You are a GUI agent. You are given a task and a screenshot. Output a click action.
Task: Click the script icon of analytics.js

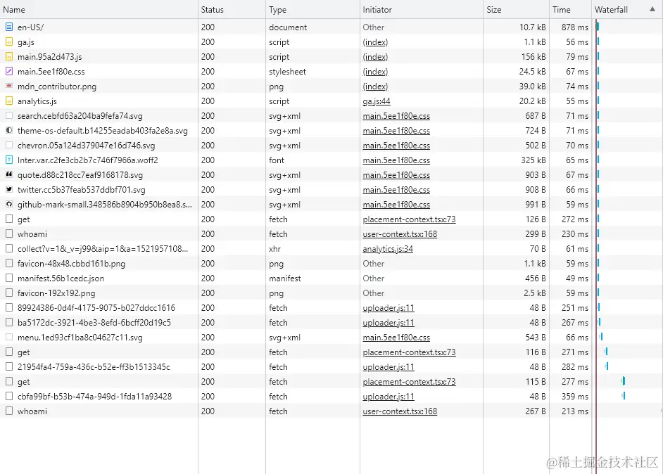[x=9, y=101]
